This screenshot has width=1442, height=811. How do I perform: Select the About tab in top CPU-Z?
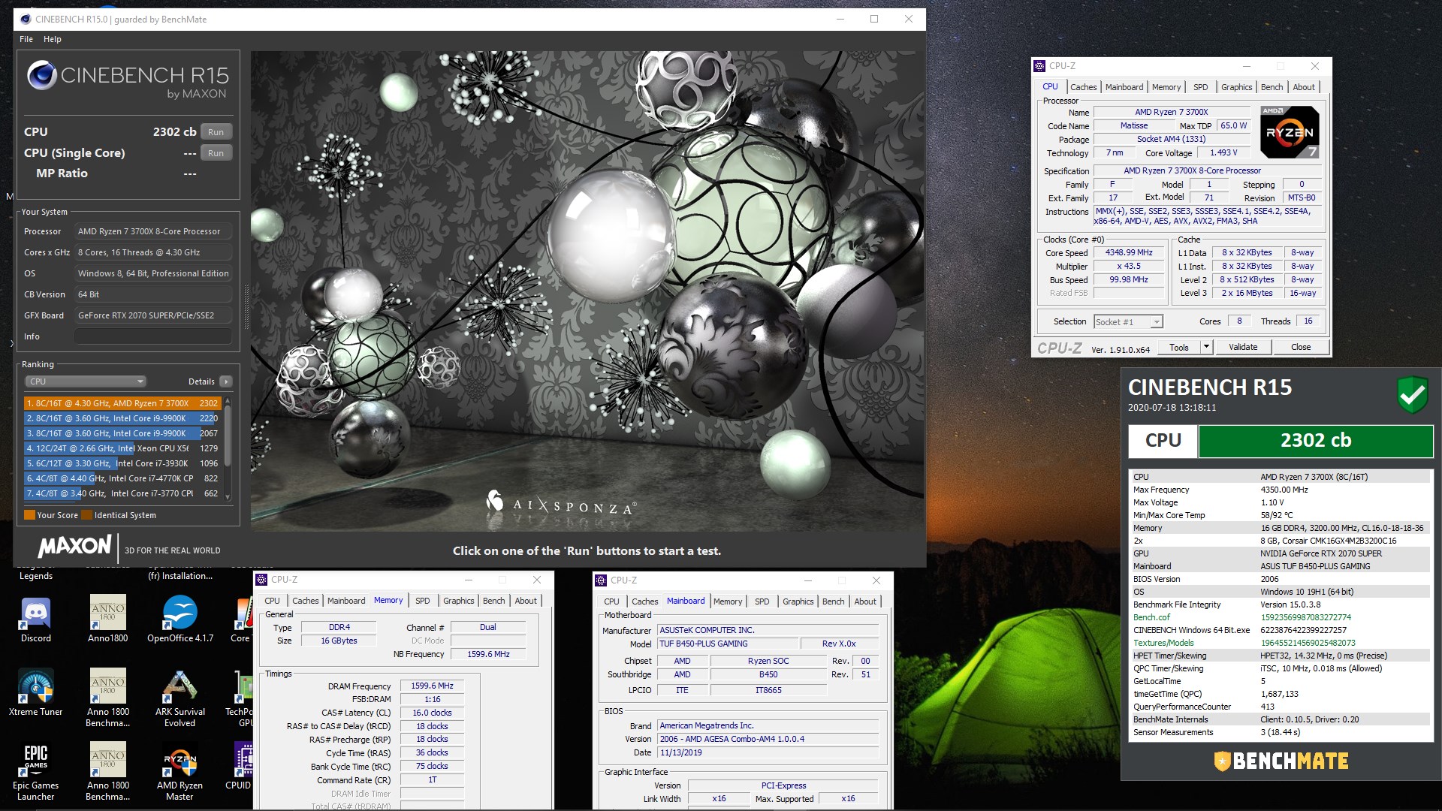[1304, 87]
